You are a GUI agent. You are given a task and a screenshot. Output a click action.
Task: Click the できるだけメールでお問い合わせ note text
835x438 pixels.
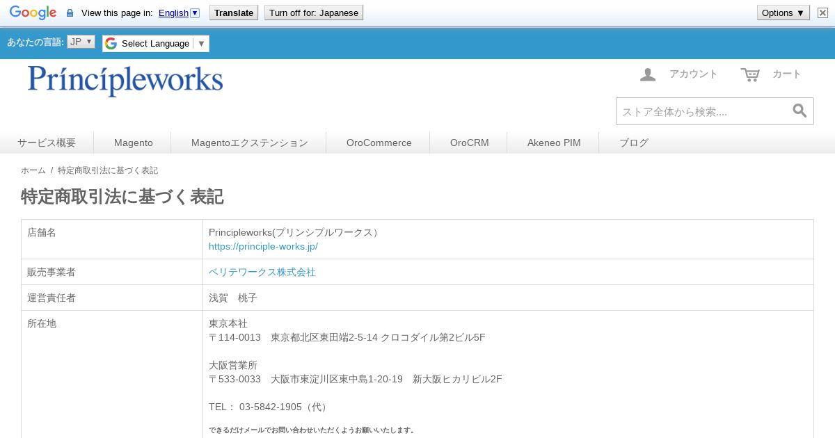pos(312,430)
